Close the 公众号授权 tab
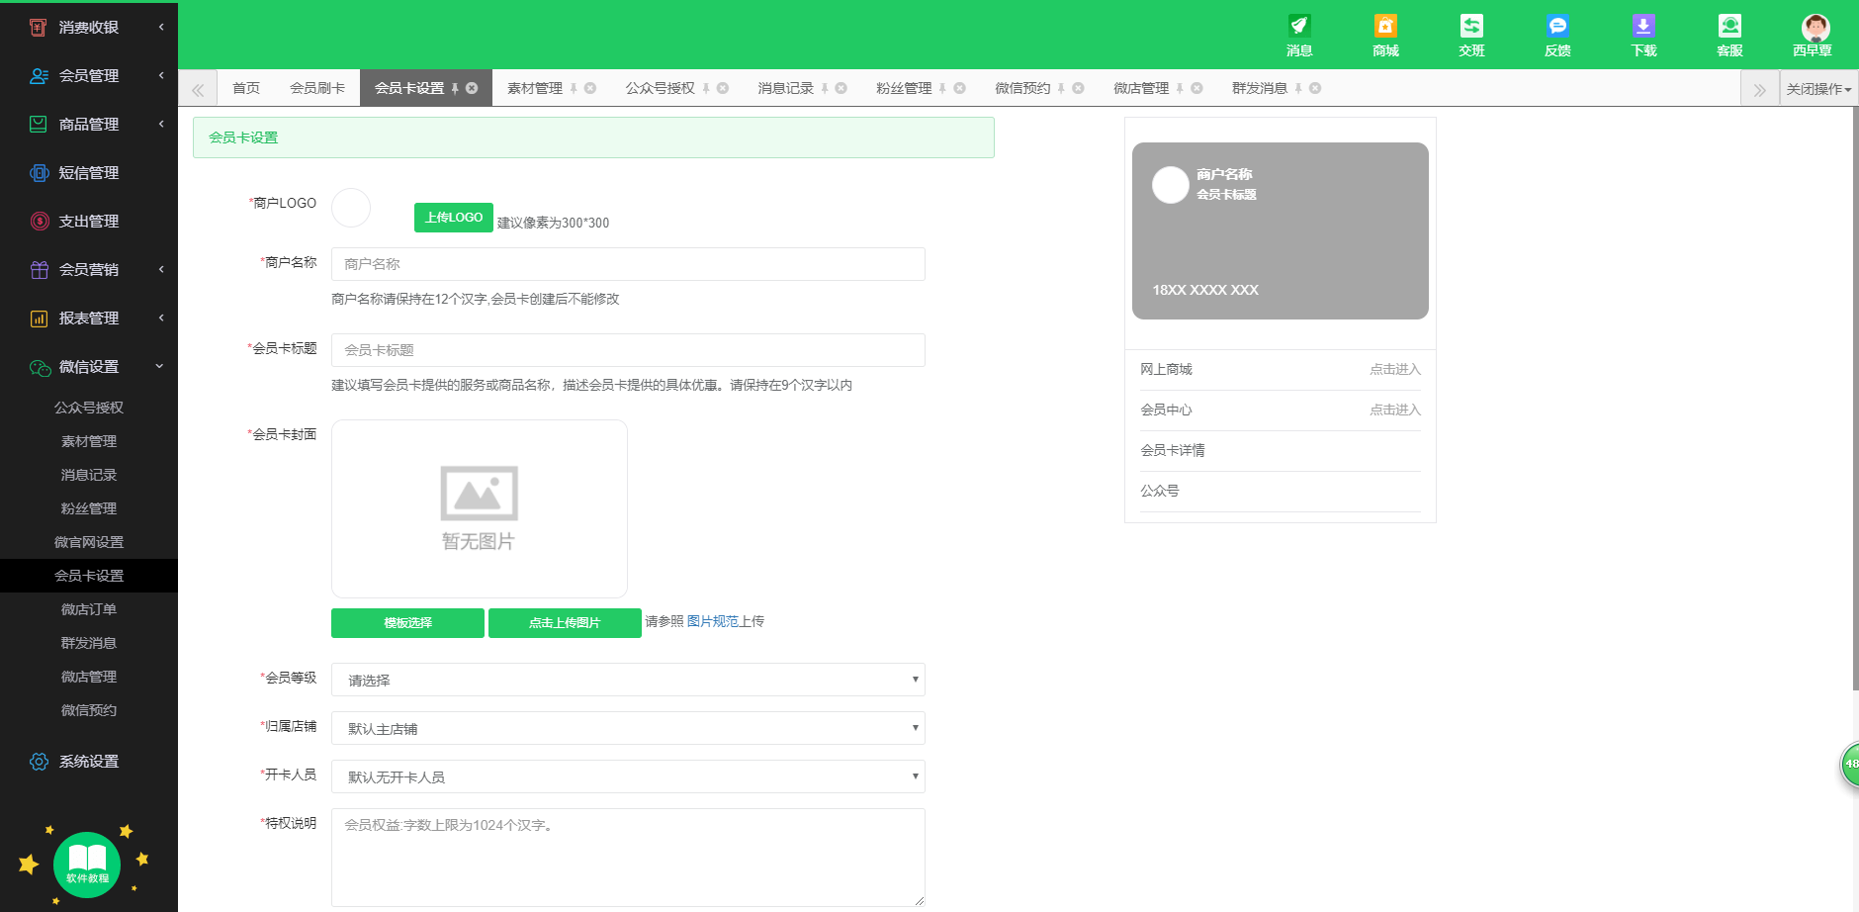The height and width of the screenshot is (912, 1859). point(723,88)
